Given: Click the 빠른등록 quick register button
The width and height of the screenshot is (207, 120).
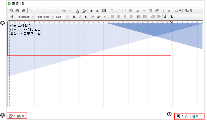Looking at the screenshot, I should coord(17,116).
